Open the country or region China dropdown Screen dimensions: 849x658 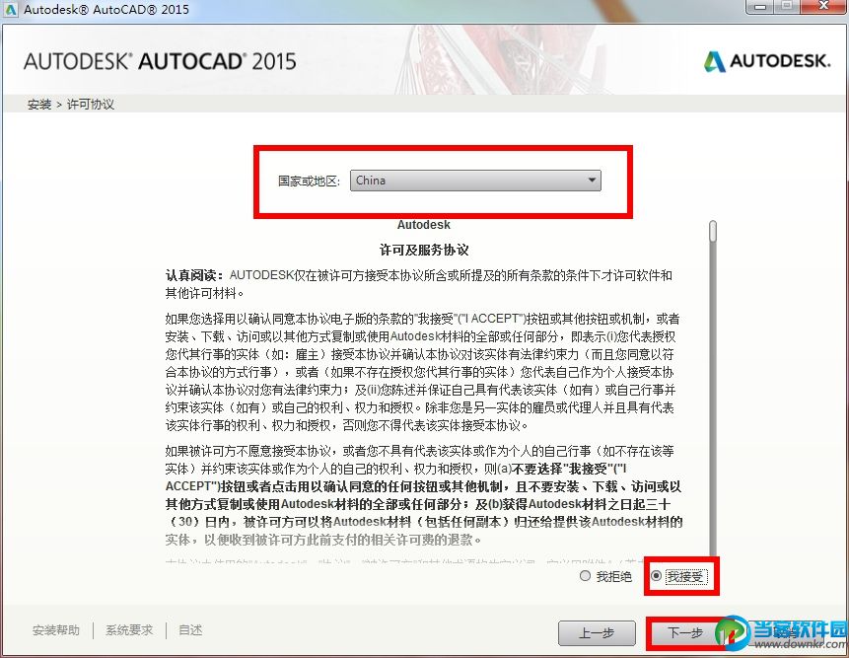pyautogui.click(x=475, y=181)
